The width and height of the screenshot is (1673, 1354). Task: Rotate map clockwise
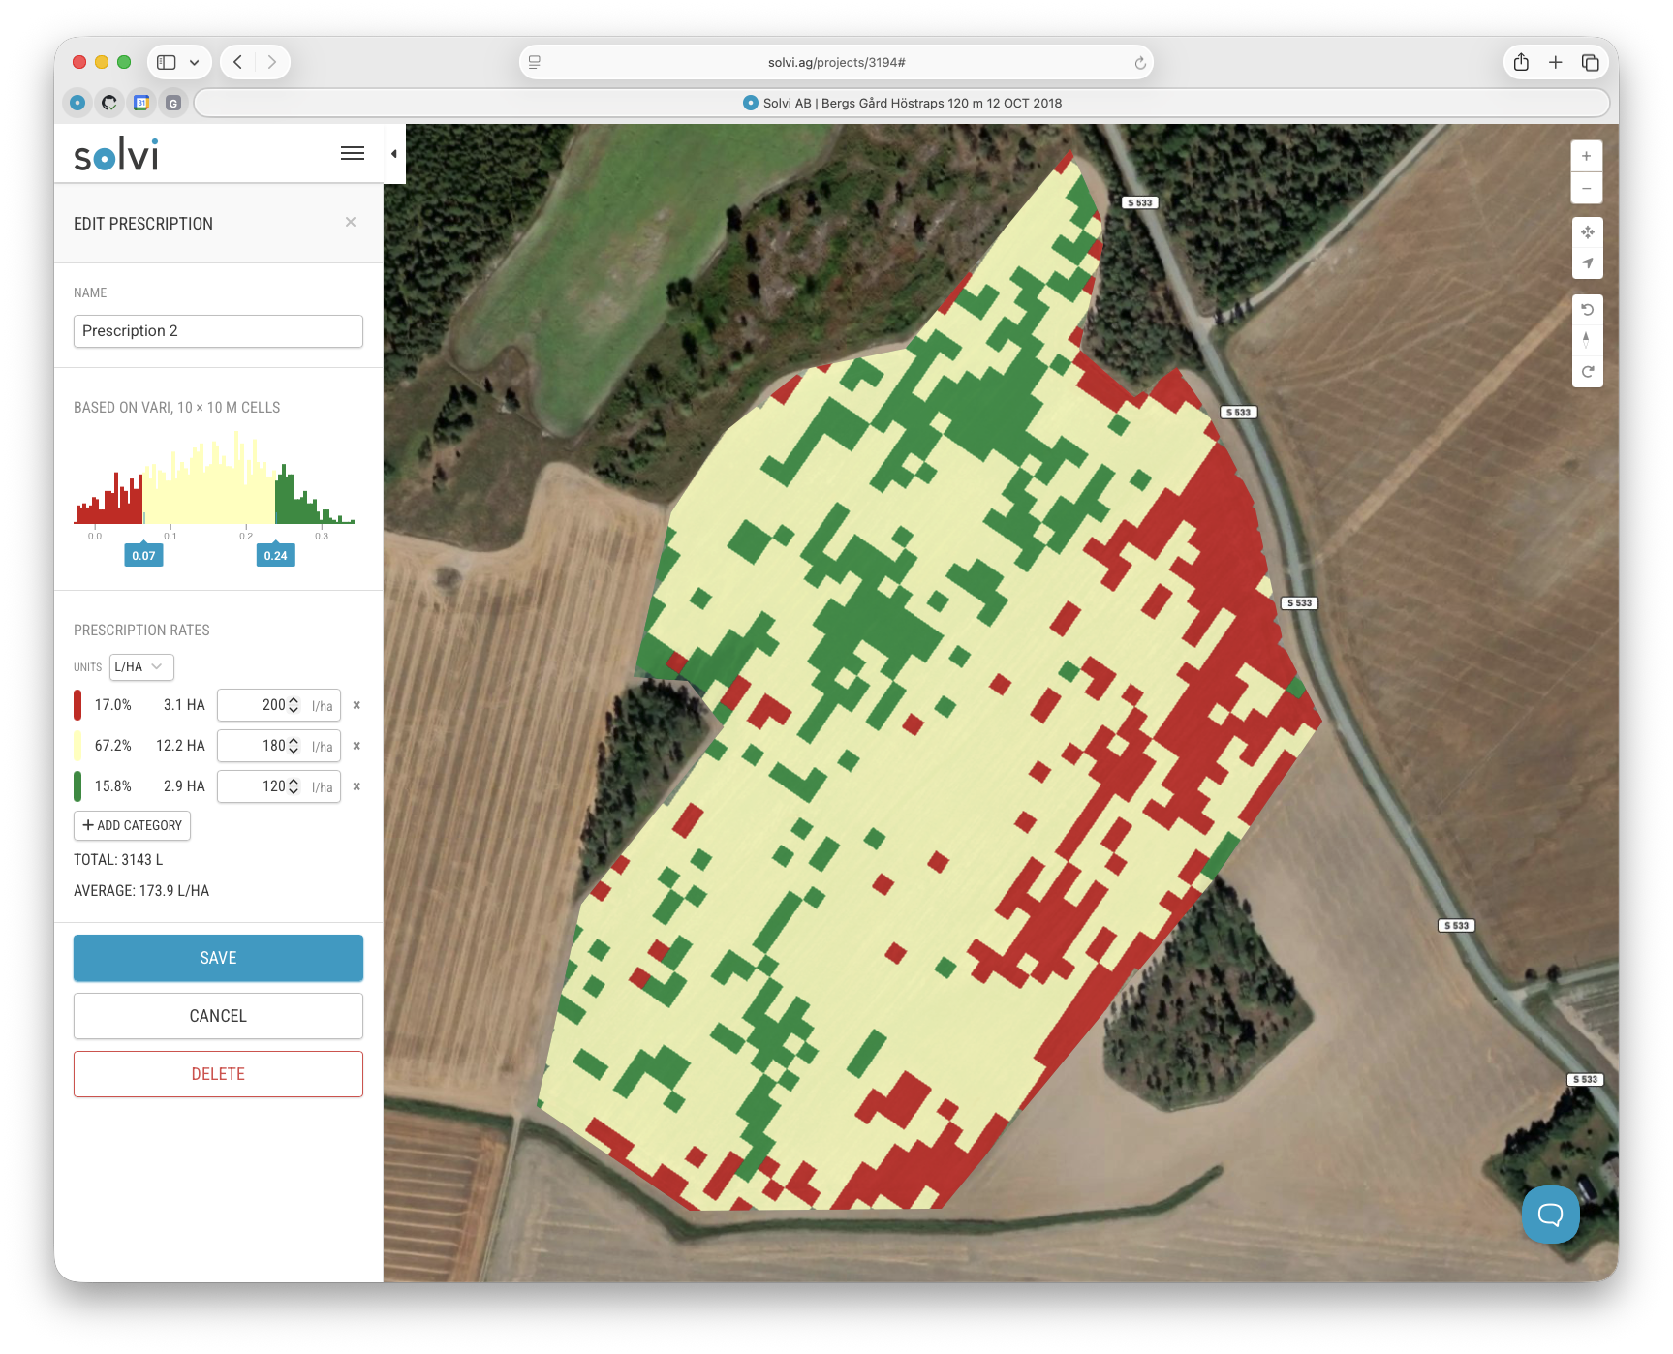click(1587, 371)
